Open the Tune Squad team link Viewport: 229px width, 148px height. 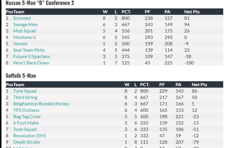coord(25,91)
